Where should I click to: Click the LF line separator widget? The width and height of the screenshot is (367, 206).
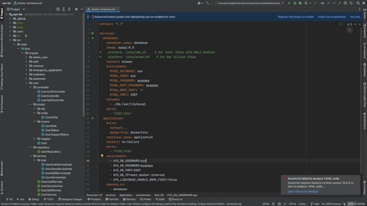coord(285,204)
